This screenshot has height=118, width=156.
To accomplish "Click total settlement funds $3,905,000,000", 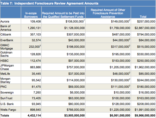I will (x=74, y=115).
